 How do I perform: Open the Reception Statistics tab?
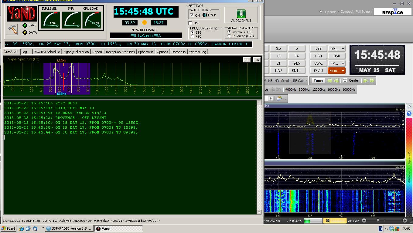(120, 52)
